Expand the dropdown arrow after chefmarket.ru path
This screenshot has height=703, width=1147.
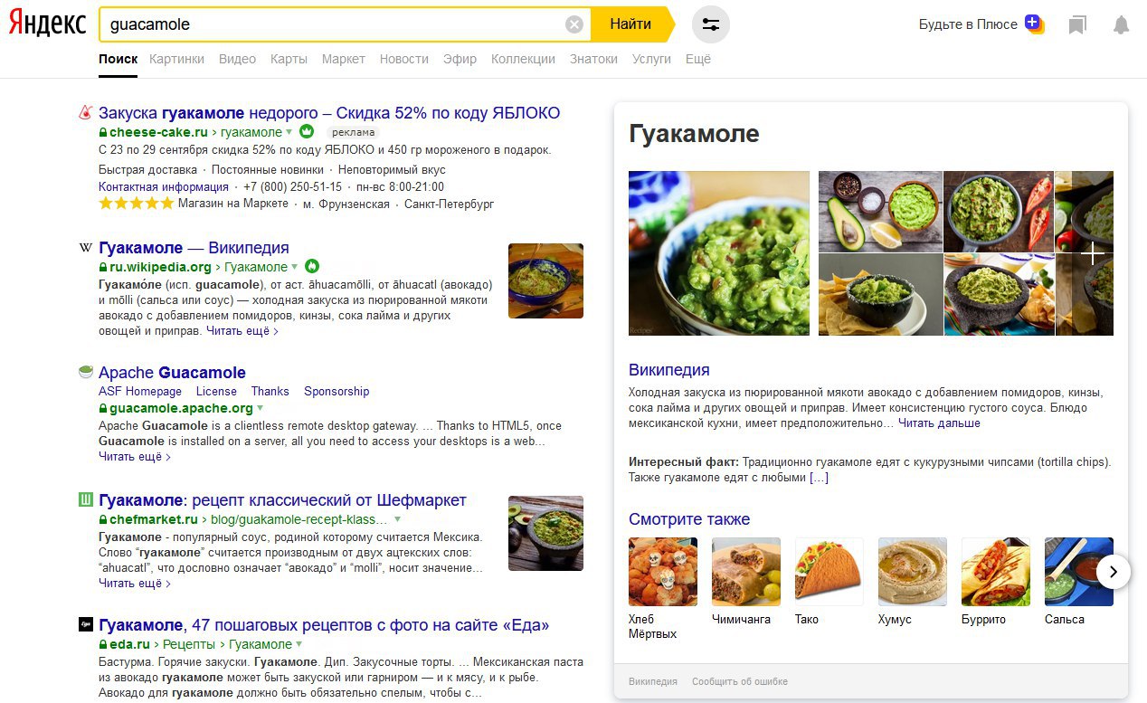point(397,520)
